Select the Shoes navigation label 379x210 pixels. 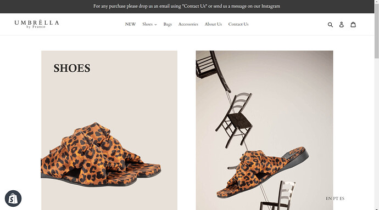pos(147,24)
